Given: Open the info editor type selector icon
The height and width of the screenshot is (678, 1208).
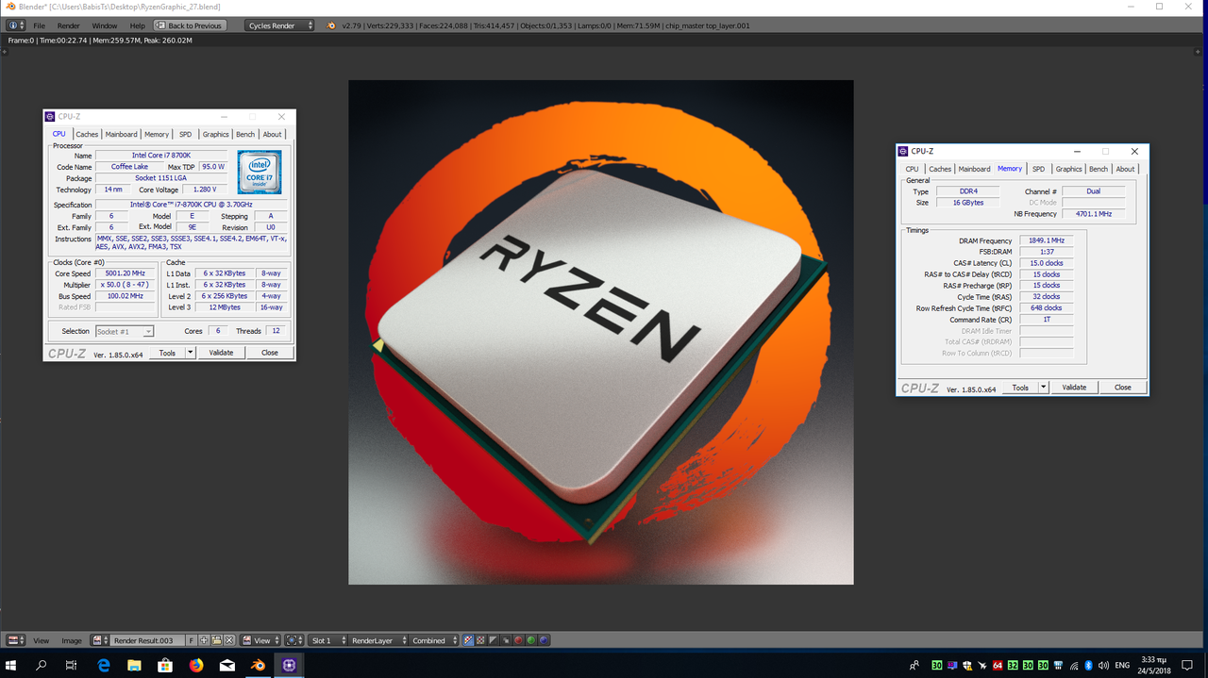Looking at the screenshot, I should pos(15,25).
